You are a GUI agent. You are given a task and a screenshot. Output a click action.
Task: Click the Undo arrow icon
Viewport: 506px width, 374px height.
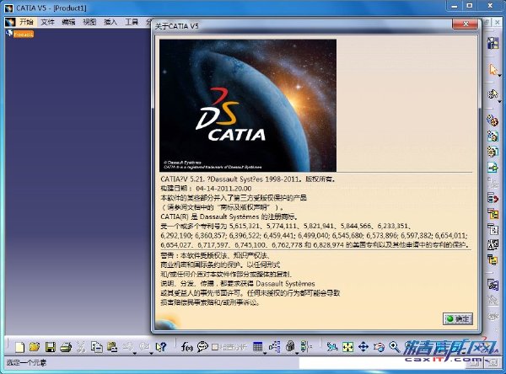coord(128,346)
